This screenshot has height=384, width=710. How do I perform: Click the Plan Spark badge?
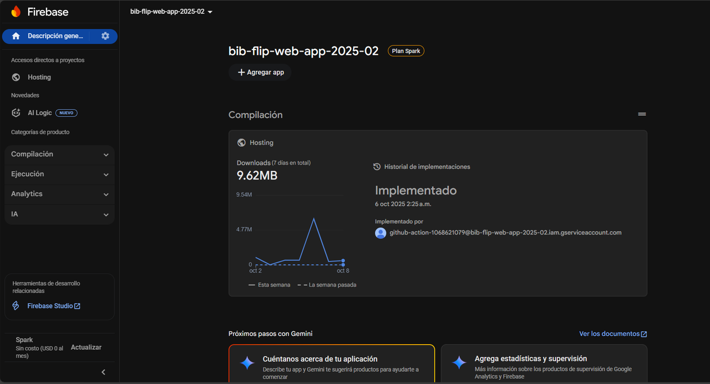pos(406,51)
